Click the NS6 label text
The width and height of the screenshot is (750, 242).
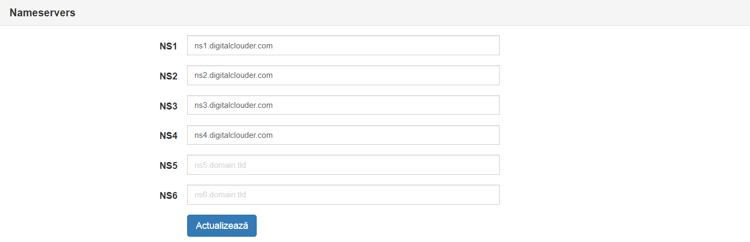[x=169, y=196]
